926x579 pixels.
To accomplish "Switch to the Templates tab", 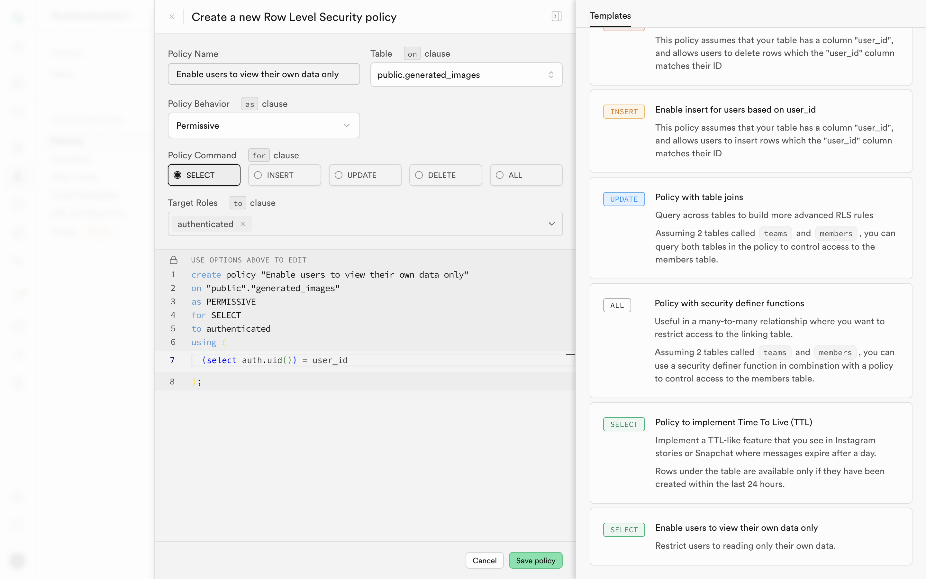I will (610, 16).
